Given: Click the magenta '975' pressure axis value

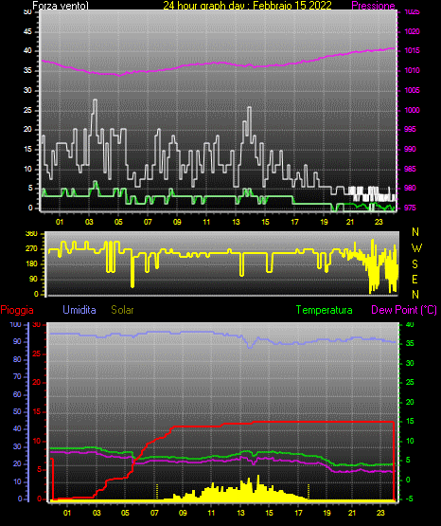Looking at the screenshot, I should pyautogui.click(x=410, y=208).
